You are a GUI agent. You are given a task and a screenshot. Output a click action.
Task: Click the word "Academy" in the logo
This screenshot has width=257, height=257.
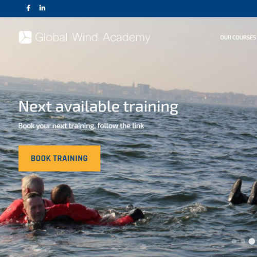click(126, 38)
